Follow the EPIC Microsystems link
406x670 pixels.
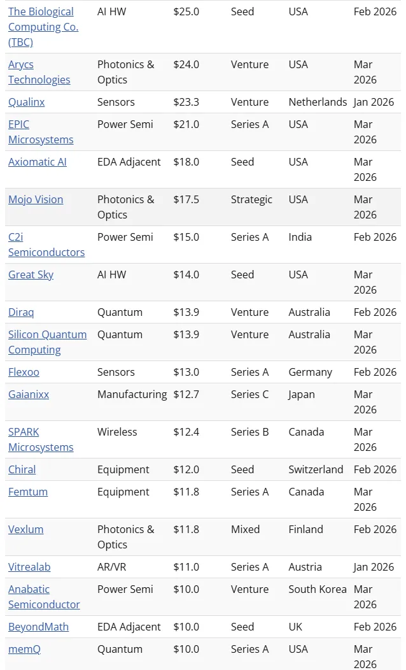coord(19,124)
